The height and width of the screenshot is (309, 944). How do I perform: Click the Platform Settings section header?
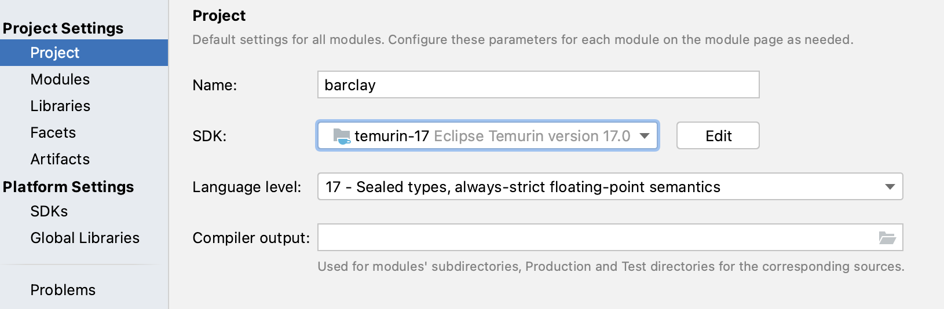click(x=68, y=187)
